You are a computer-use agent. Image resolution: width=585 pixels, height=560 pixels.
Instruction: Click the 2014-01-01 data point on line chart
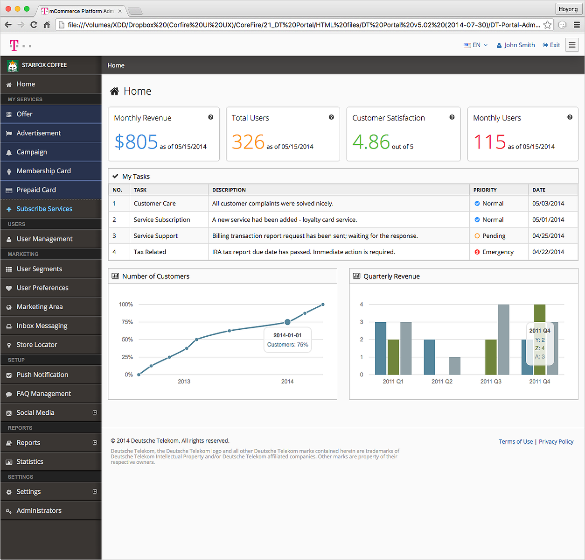287,322
